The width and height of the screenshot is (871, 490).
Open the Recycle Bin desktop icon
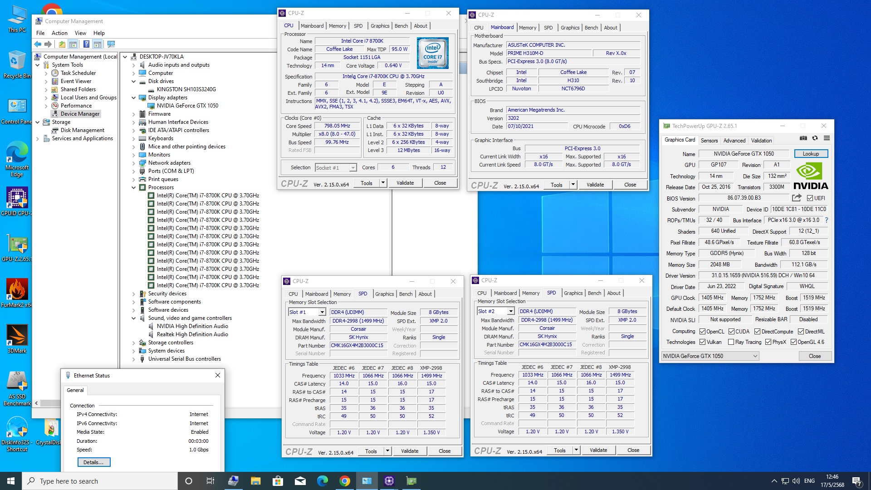pos(17,64)
